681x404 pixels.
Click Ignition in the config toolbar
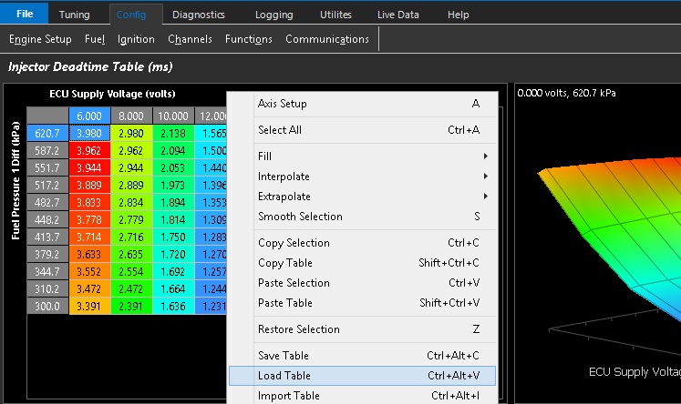(136, 39)
